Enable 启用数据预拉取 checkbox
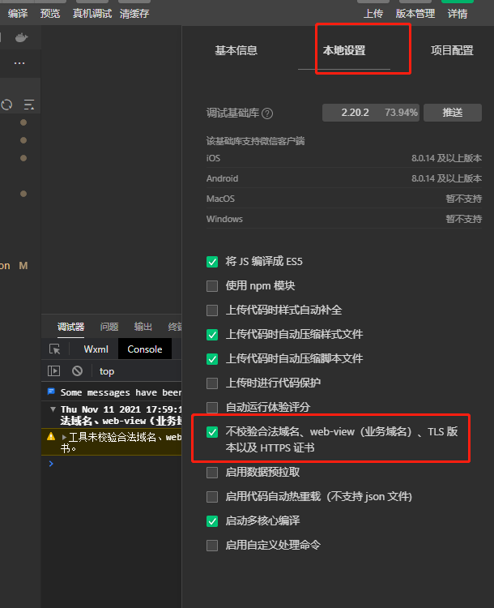The height and width of the screenshot is (608, 494). click(x=212, y=473)
